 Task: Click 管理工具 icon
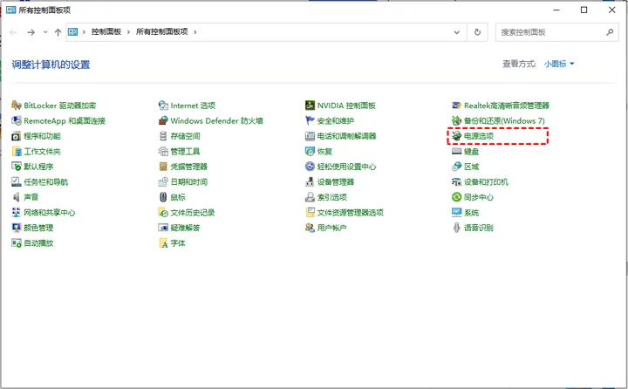click(x=163, y=152)
